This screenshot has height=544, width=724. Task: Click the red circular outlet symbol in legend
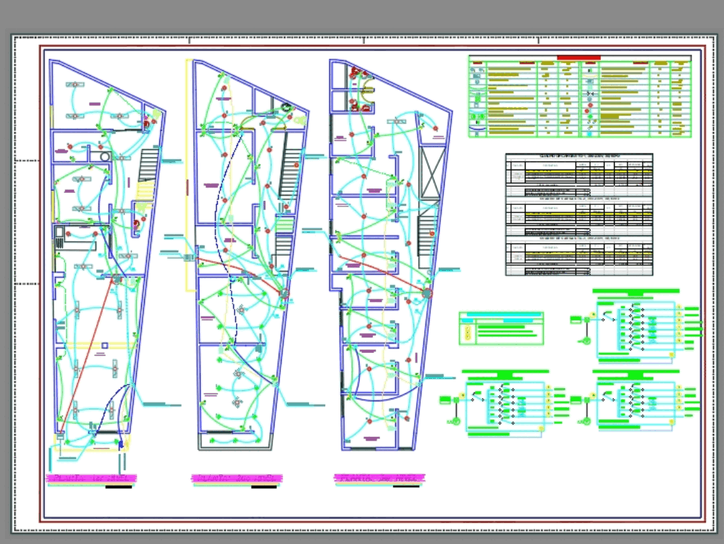click(590, 104)
